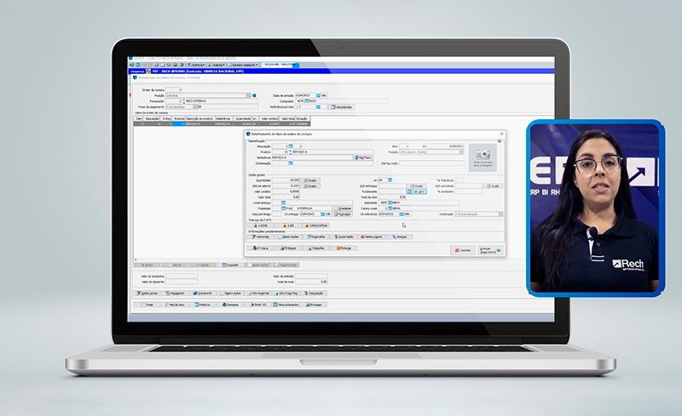Open lookup icon beside Comprador code
Image resolution: width=682 pixels, height=416 pixels.
[x=306, y=101]
